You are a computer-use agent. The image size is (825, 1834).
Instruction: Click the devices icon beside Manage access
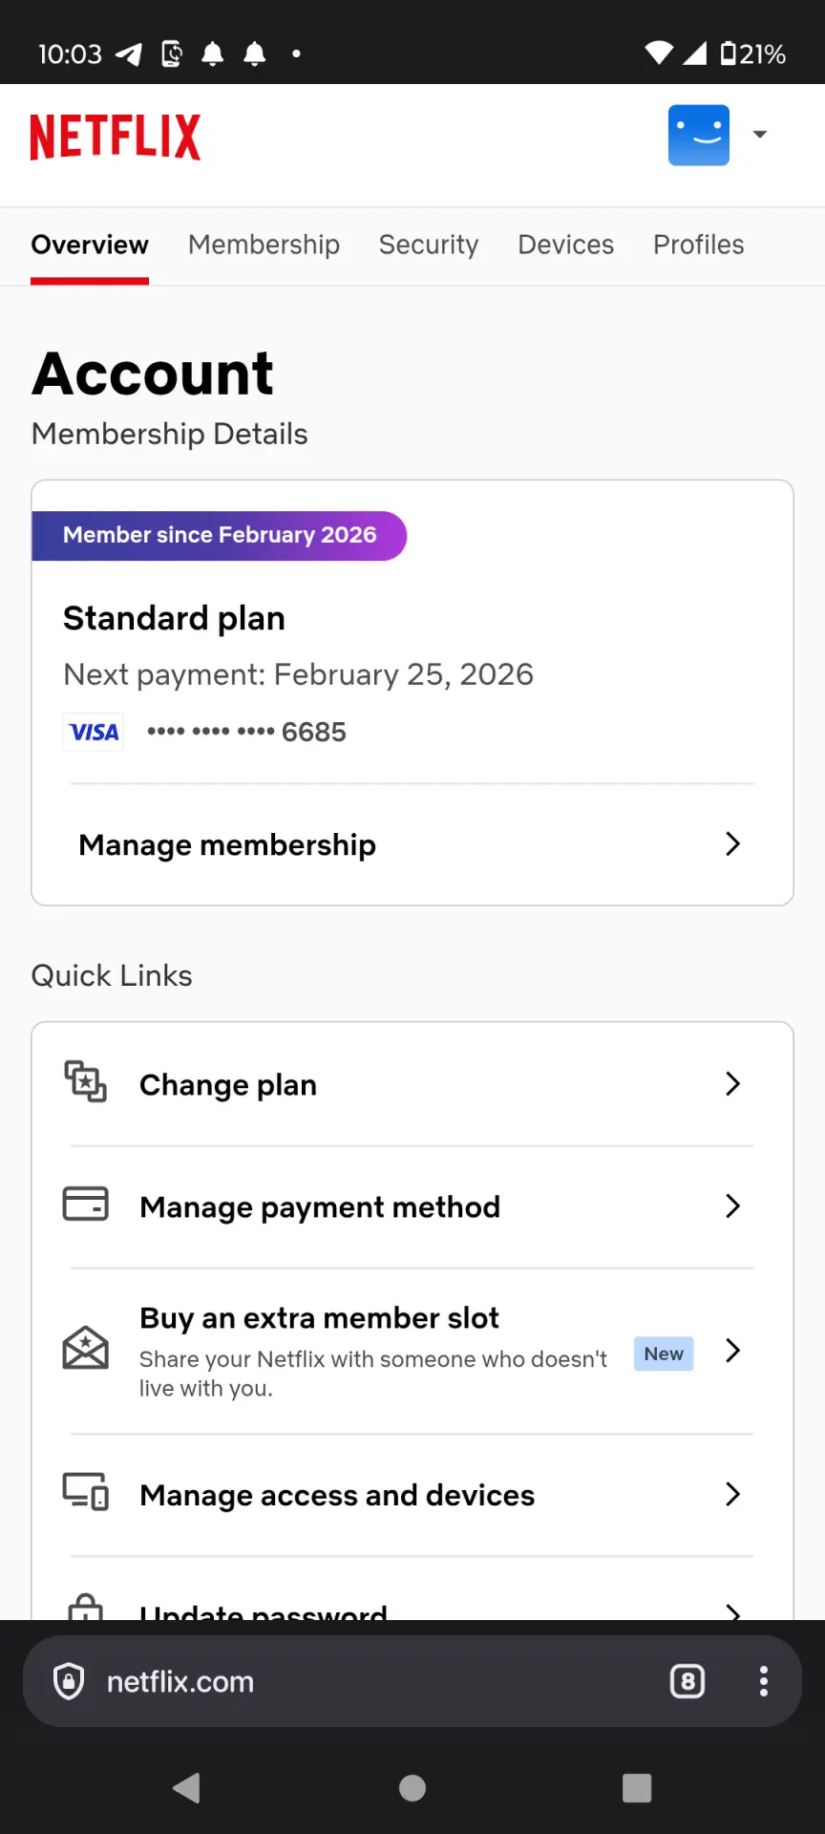pyautogui.click(x=86, y=1491)
